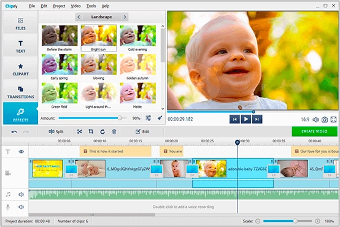Apply the Green field effect
Viewport: 340px width, 227px height.
60,95
